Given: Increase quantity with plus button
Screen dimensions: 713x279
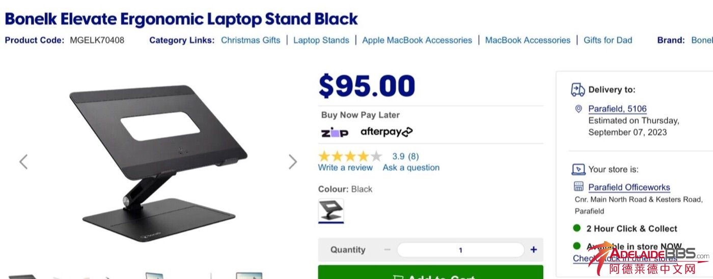Looking at the screenshot, I should 533,250.
